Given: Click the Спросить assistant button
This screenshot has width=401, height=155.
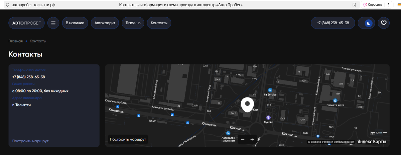Looking at the screenshot, I should pyautogui.click(x=373, y=5).
